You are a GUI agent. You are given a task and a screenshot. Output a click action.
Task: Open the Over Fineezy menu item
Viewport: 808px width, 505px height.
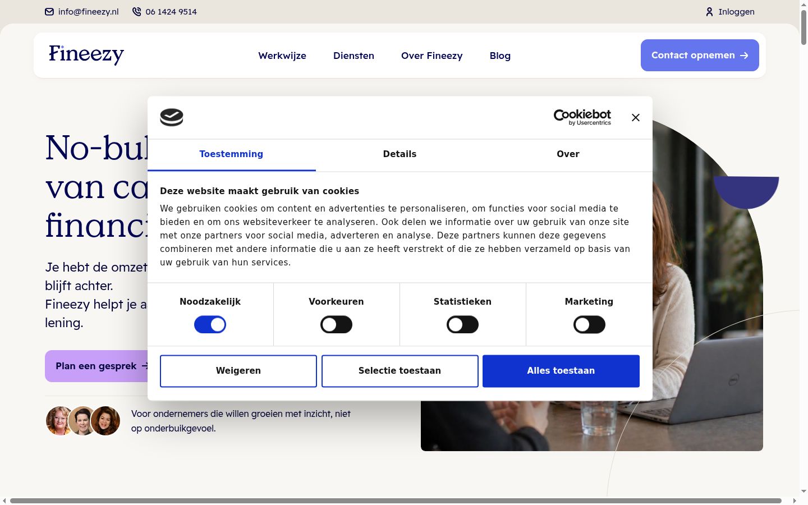(432, 56)
